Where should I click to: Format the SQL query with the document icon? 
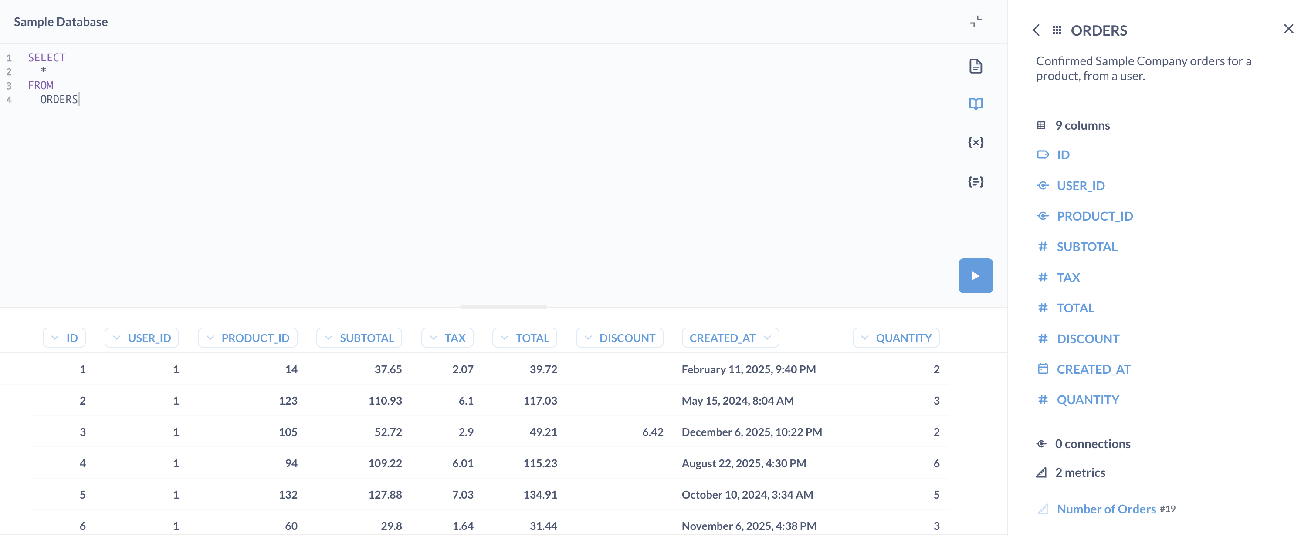click(975, 66)
